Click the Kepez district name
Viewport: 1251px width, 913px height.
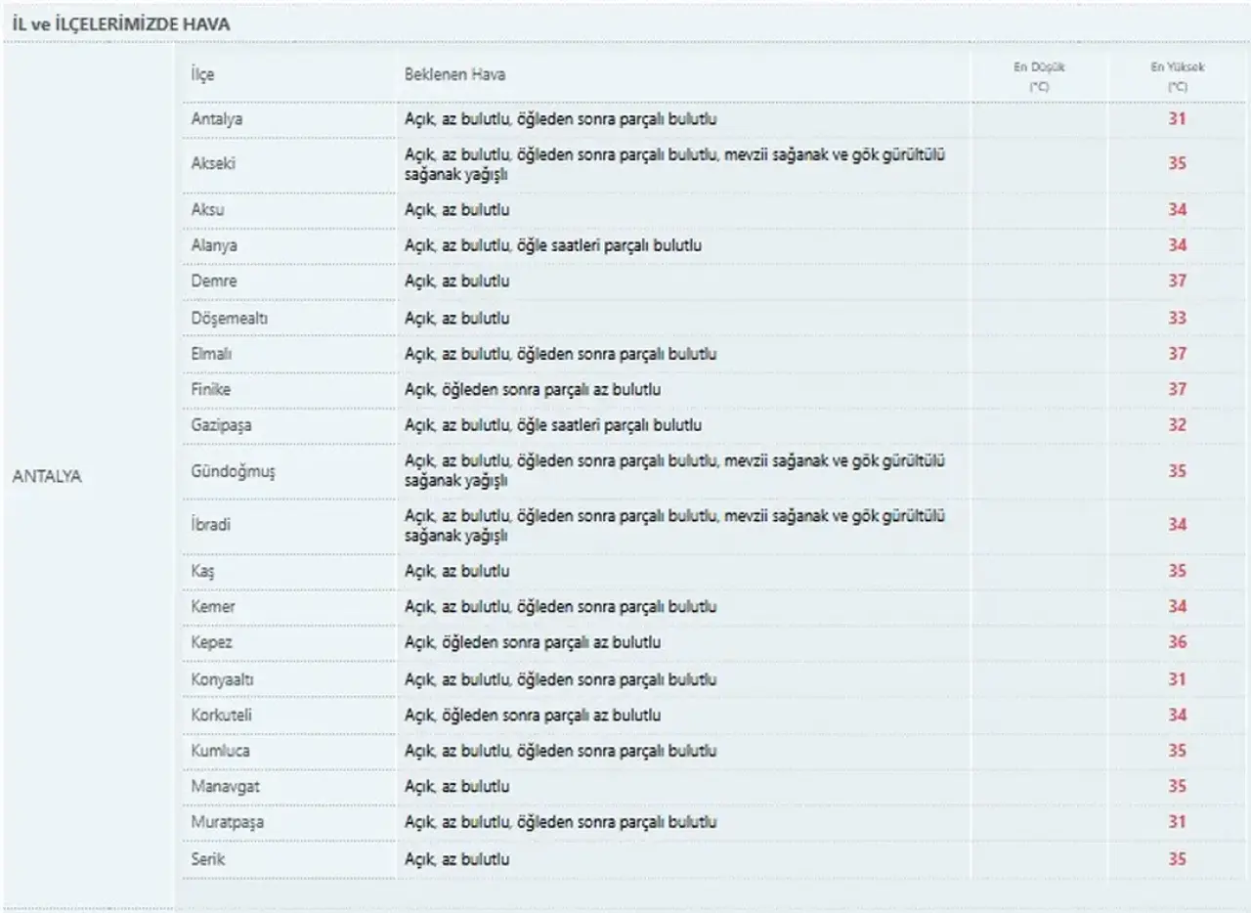tap(212, 643)
